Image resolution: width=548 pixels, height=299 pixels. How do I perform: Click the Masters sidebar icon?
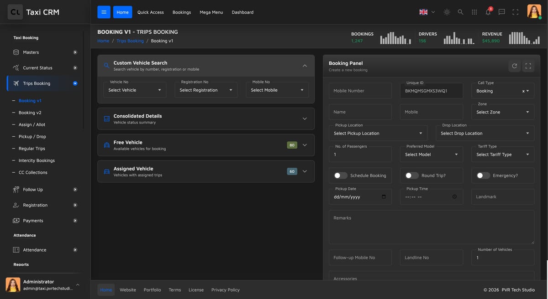tap(16, 52)
